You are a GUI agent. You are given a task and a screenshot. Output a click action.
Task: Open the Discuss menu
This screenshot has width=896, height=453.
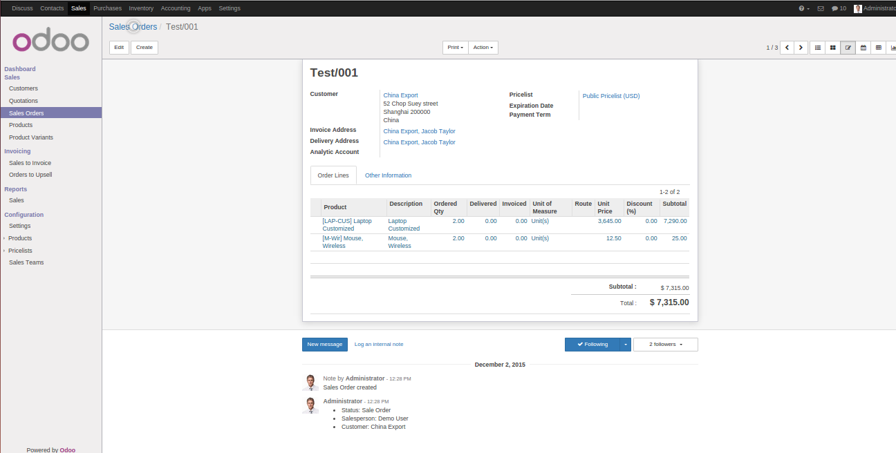(22, 8)
